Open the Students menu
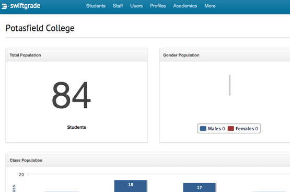 (x=96, y=6)
